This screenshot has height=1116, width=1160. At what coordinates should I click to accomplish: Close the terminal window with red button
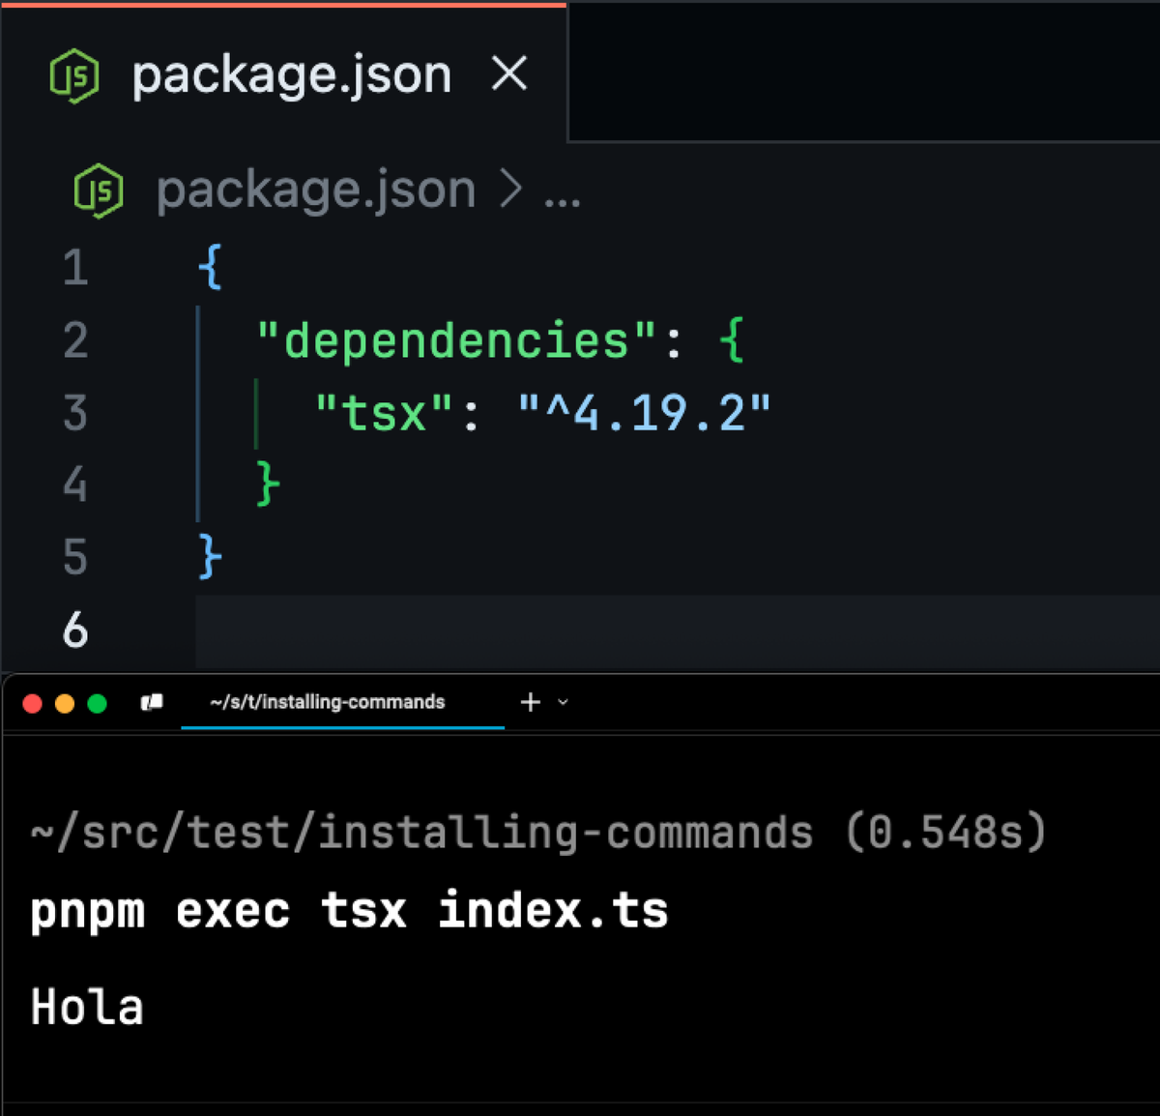coord(32,703)
